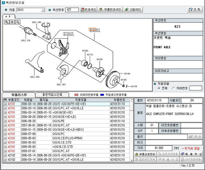Open the 부품번호색인 part number index
The width and height of the screenshot is (205, 170).
pyautogui.click(x=111, y=10)
